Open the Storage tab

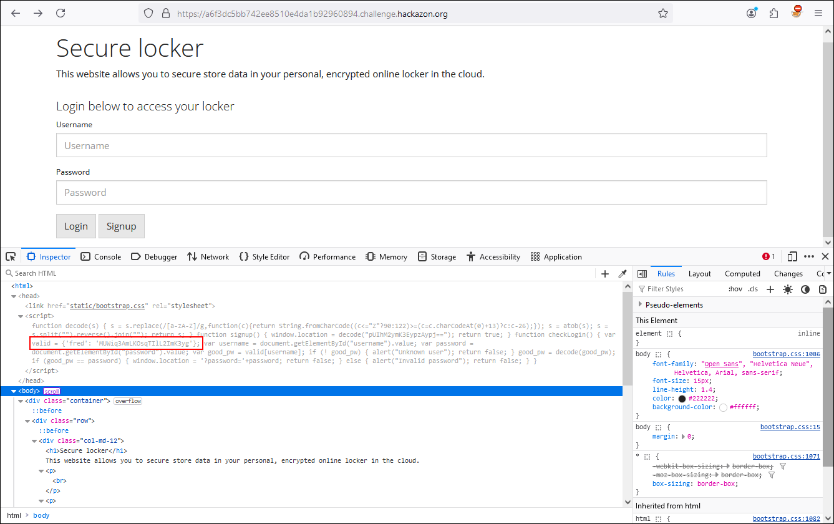click(x=437, y=256)
